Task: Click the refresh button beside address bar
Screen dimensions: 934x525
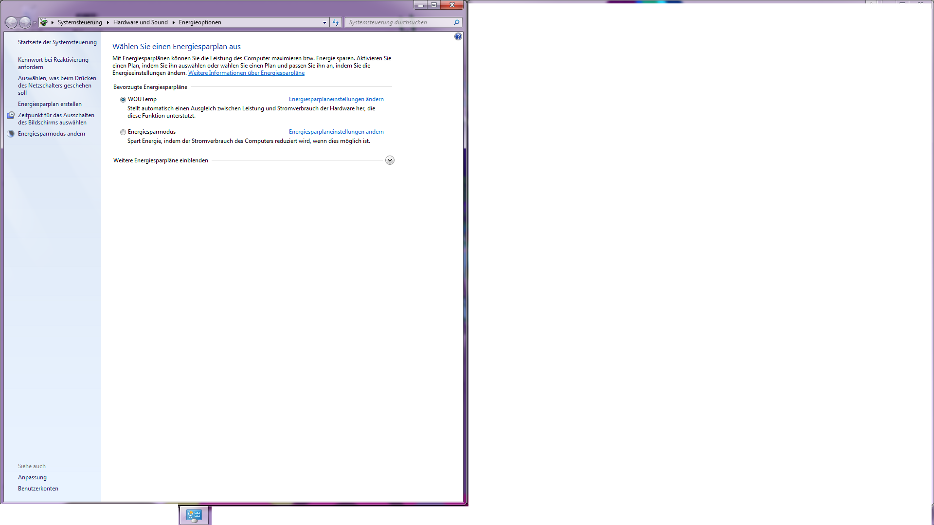Action: pyautogui.click(x=336, y=22)
